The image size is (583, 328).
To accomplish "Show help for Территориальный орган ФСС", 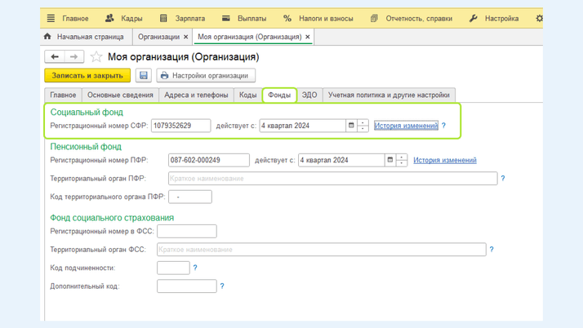I will pyautogui.click(x=492, y=249).
